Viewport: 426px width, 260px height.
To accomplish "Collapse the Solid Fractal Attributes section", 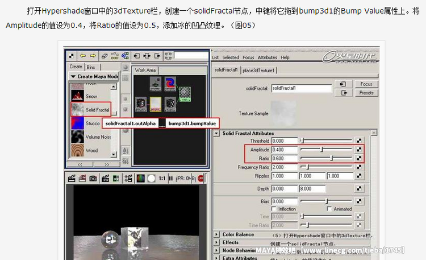I will [x=216, y=133].
